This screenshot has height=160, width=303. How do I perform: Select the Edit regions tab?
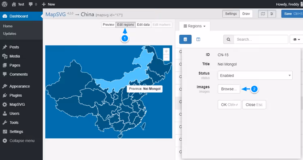(x=125, y=25)
